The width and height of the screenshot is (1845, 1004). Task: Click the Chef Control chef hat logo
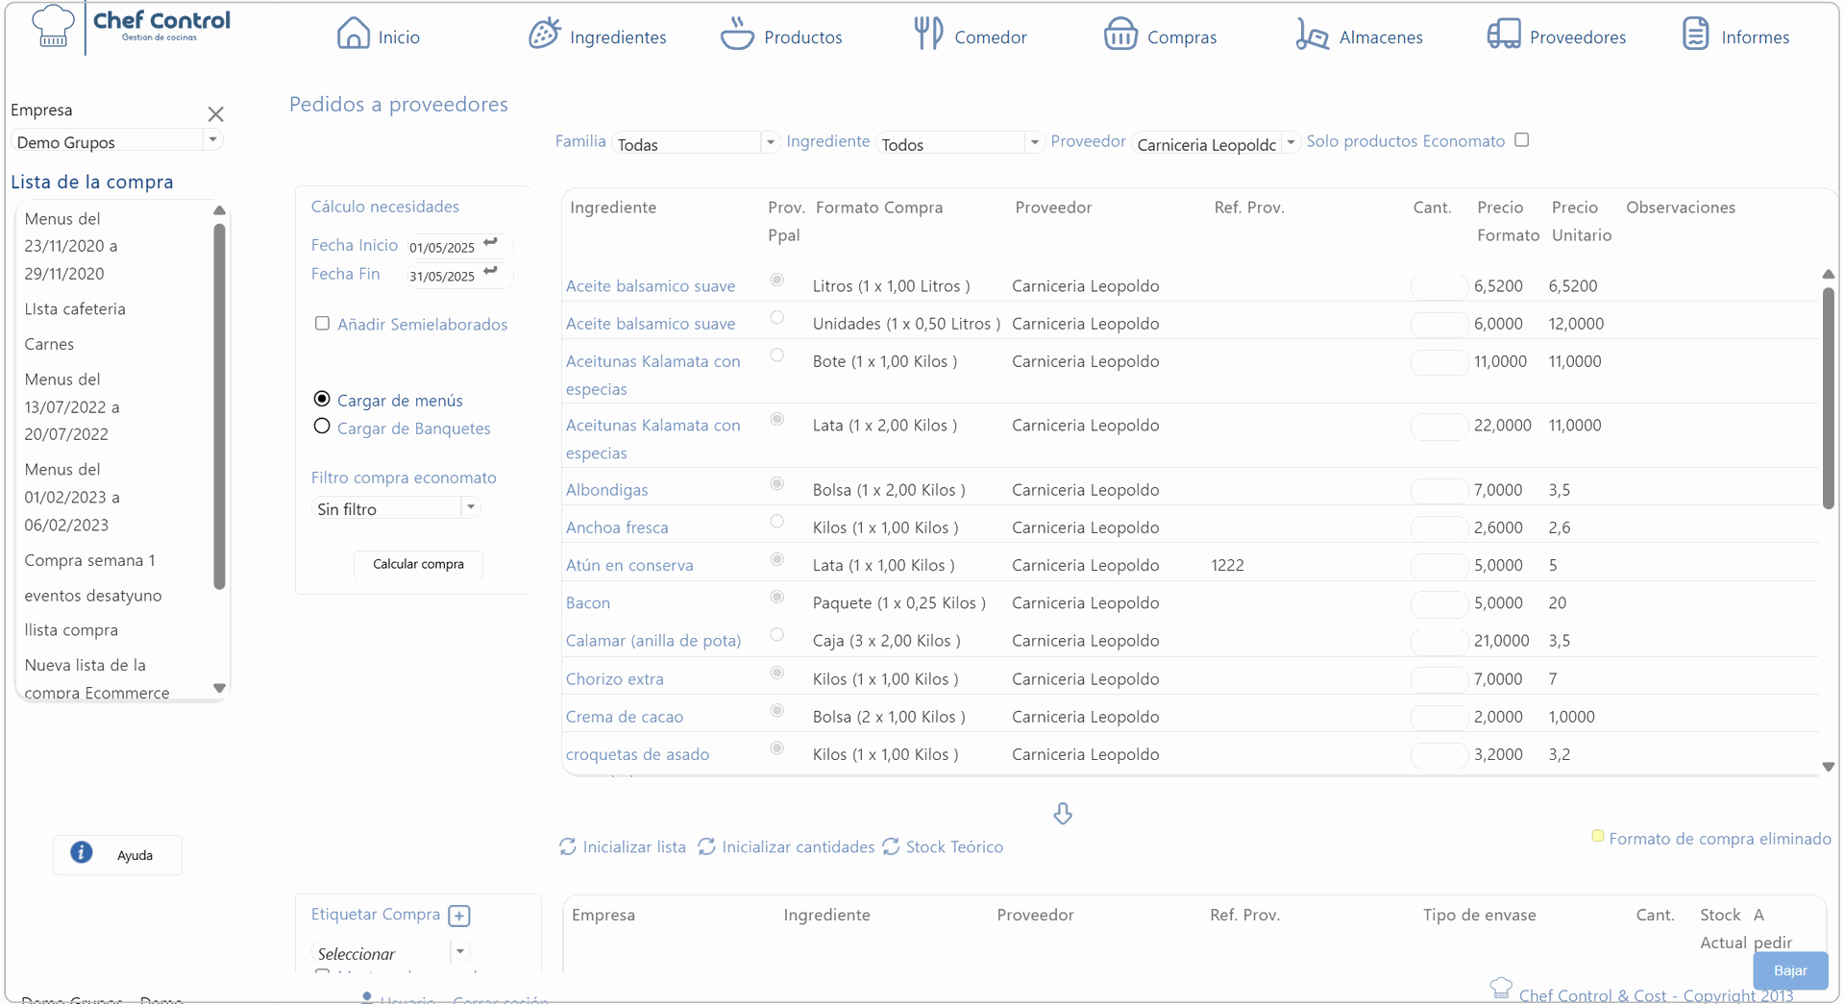pyautogui.click(x=52, y=26)
